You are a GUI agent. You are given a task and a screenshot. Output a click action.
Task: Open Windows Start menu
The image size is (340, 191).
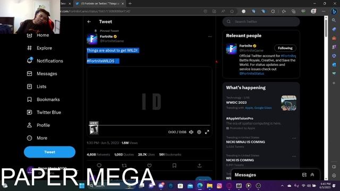pyautogui.click(x=82, y=186)
